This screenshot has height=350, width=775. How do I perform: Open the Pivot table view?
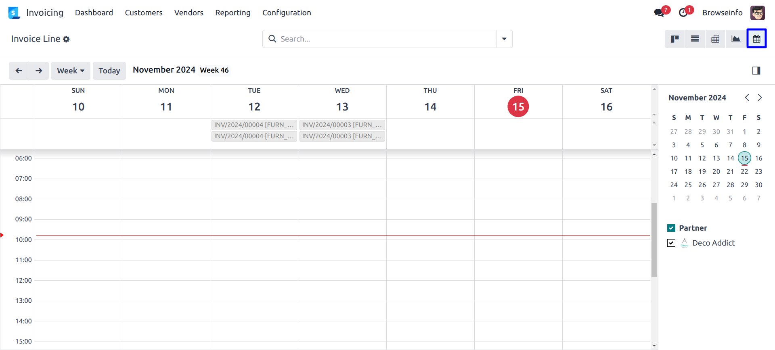tap(715, 39)
